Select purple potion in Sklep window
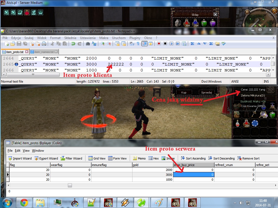 tap(212, 23)
